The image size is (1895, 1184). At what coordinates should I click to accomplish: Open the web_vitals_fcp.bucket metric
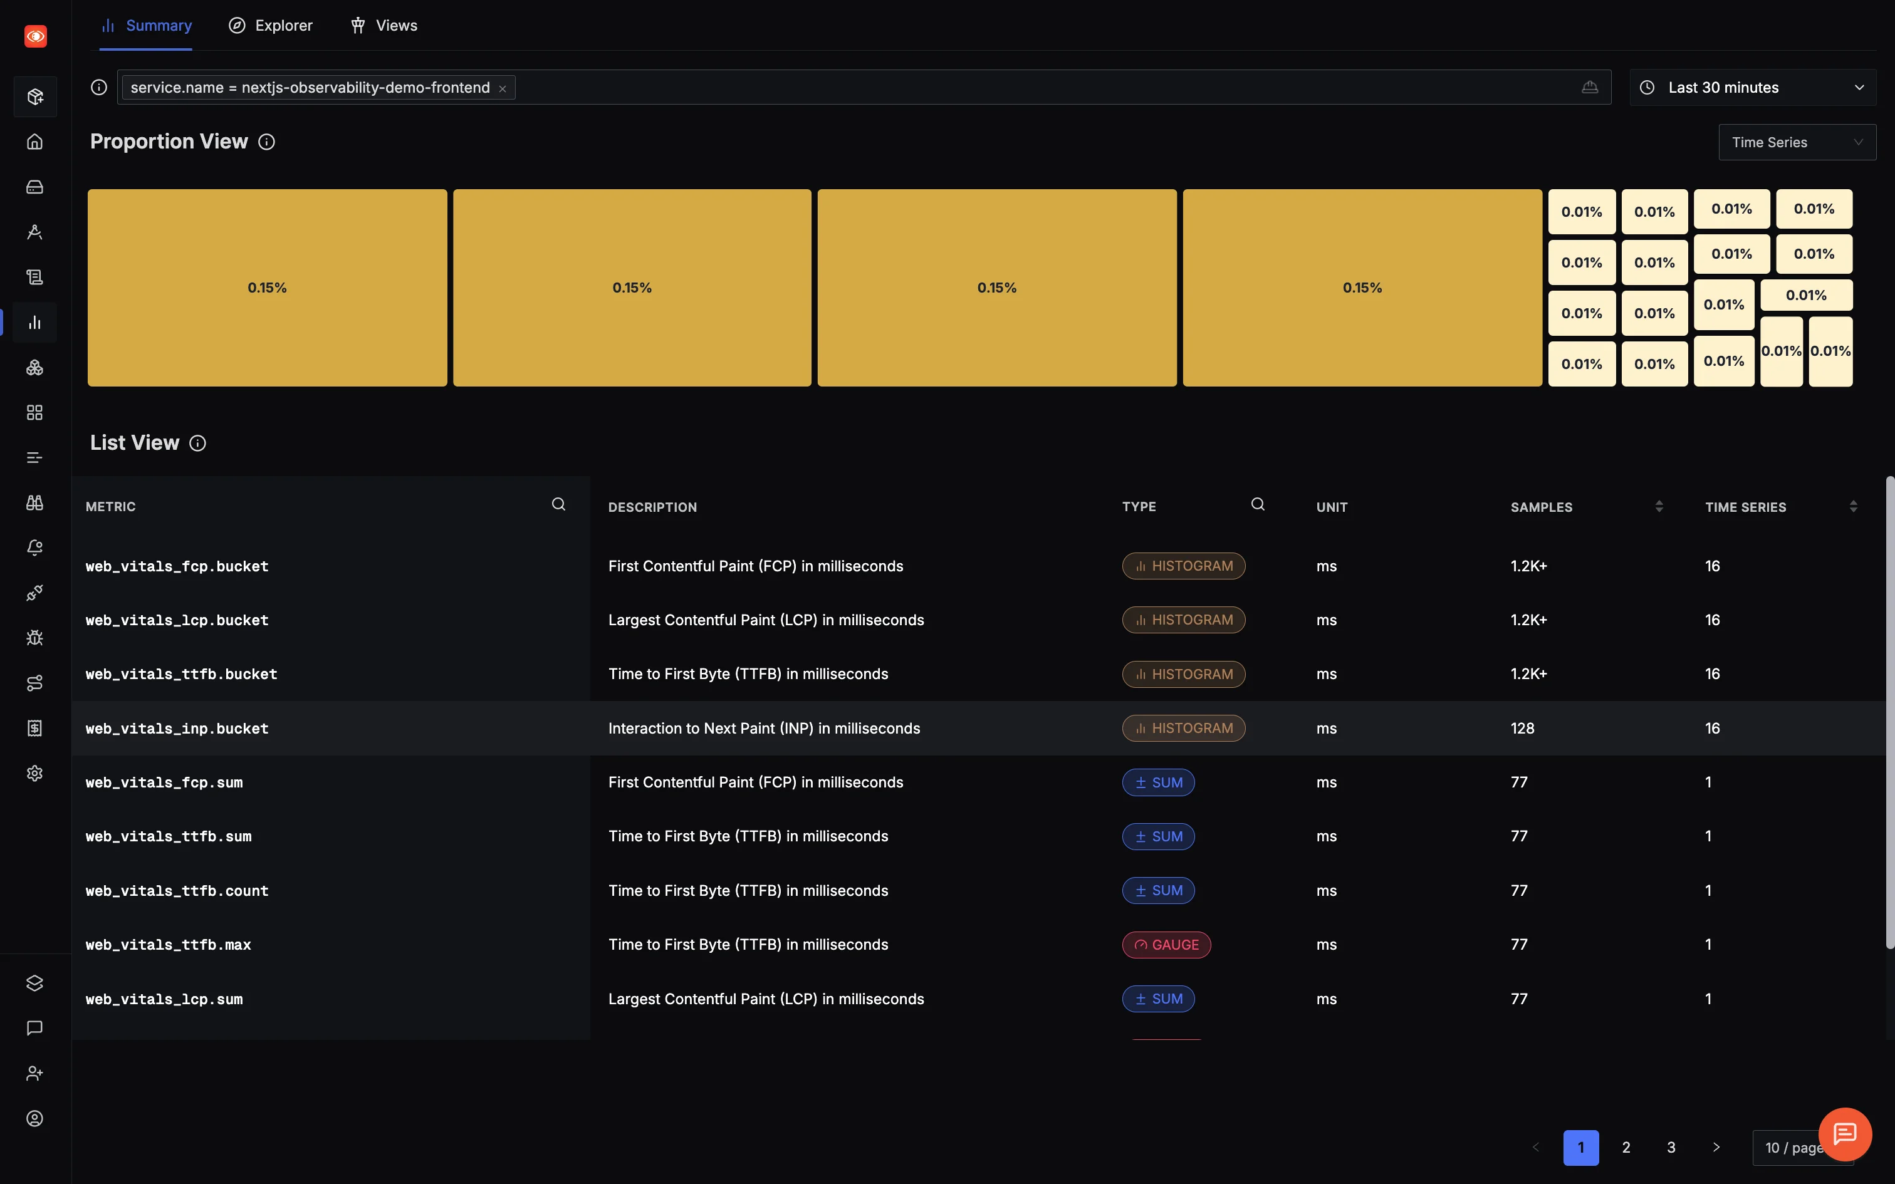tap(177, 566)
